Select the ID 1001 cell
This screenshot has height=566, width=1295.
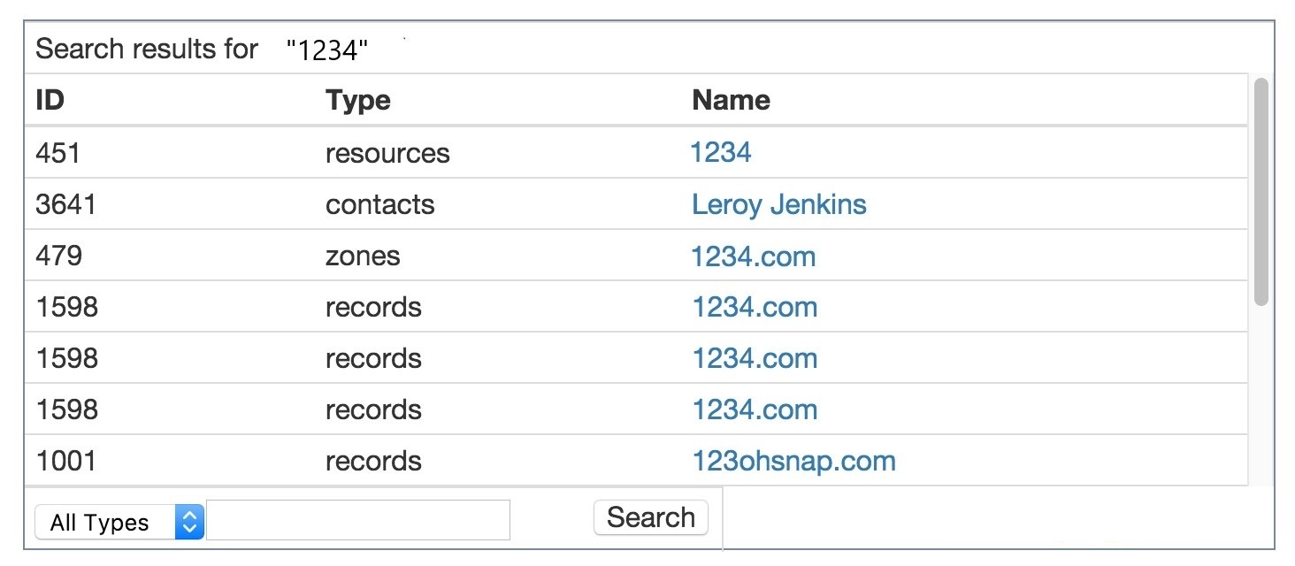click(65, 461)
